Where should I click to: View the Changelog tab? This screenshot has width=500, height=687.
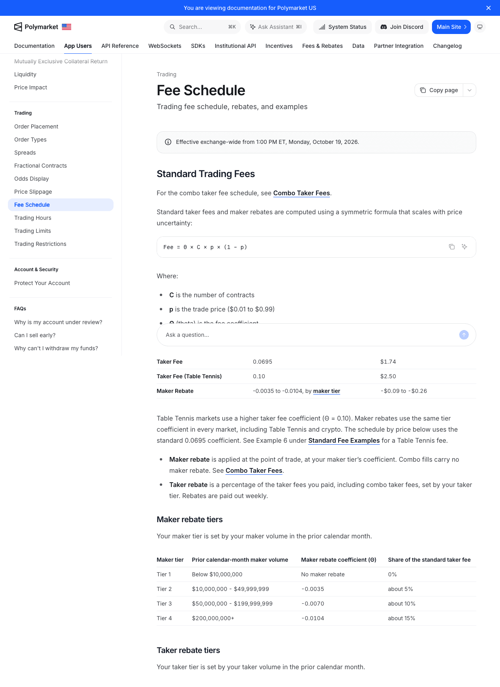(x=447, y=46)
